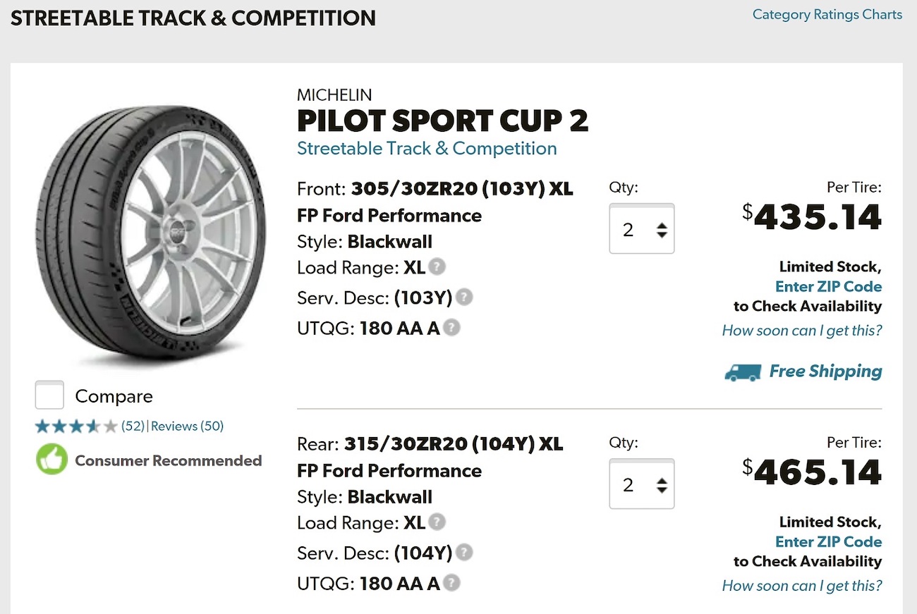Open the Category Ratings Charts link
The image size is (917, 614).
click(827, 14)
